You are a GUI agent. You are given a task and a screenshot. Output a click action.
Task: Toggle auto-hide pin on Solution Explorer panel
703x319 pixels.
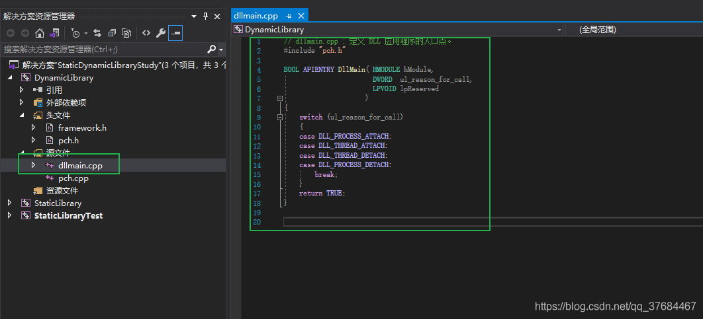(x=205, y=16)
